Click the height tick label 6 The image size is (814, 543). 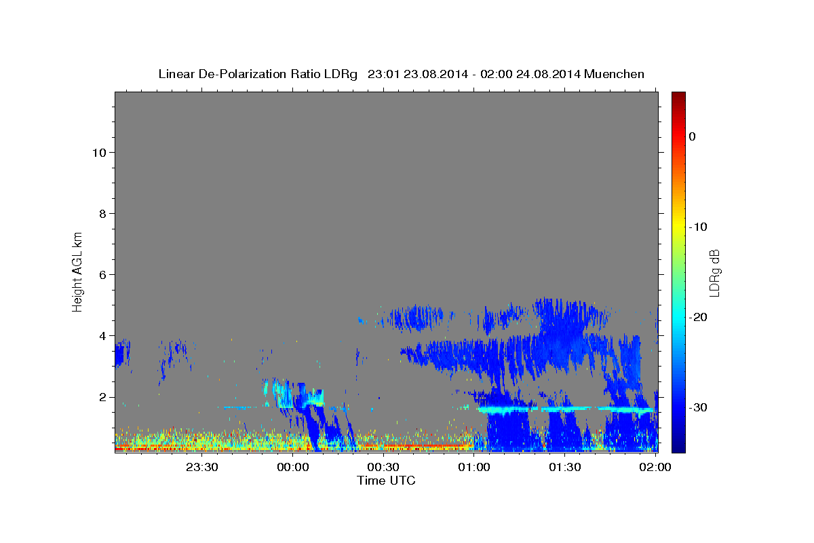[x=104, y=275]
